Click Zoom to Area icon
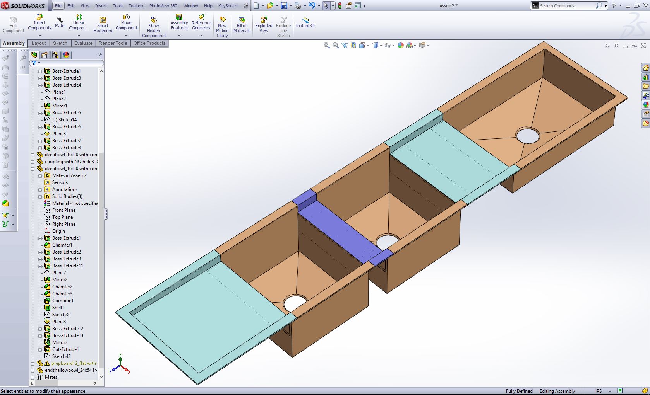This screenshot has height=395, width=650. (x=336, y=45)
